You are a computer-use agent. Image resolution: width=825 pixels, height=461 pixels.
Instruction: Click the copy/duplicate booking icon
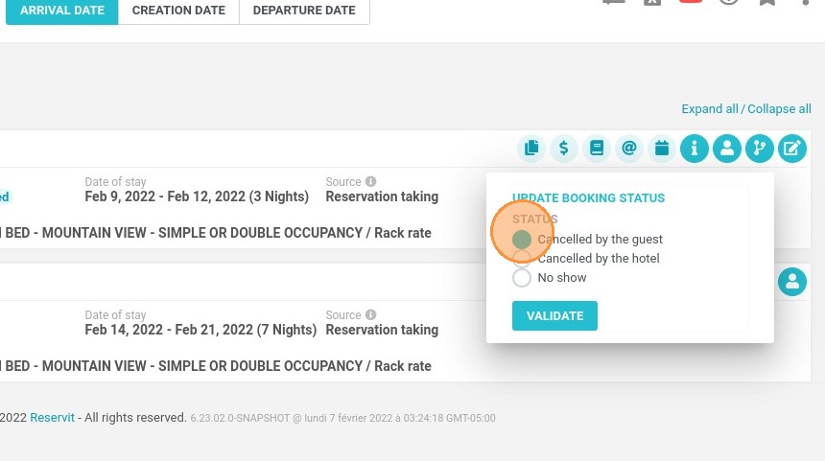[531, 149]
